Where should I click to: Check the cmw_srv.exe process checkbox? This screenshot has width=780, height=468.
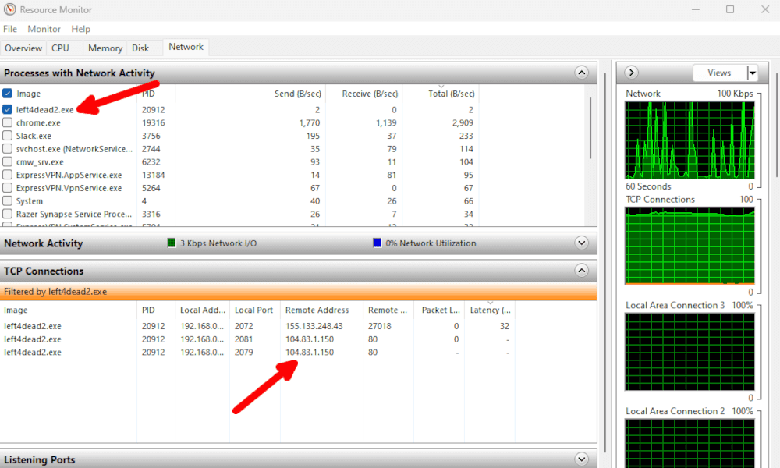[8, 161]
